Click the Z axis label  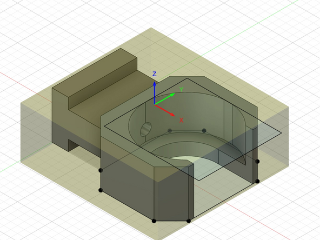coord(155,74)
